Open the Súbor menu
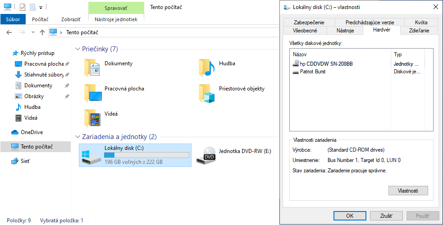 (x=13, y=19)
